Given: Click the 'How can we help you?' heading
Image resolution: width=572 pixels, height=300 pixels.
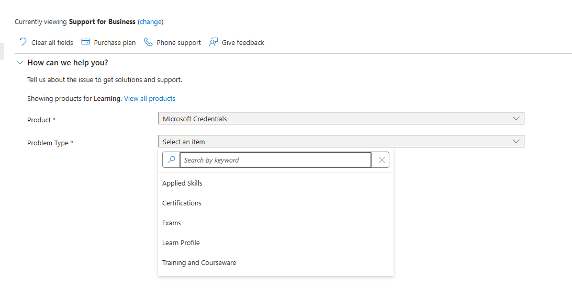Looking at the screenshot, I should [68, 63].
